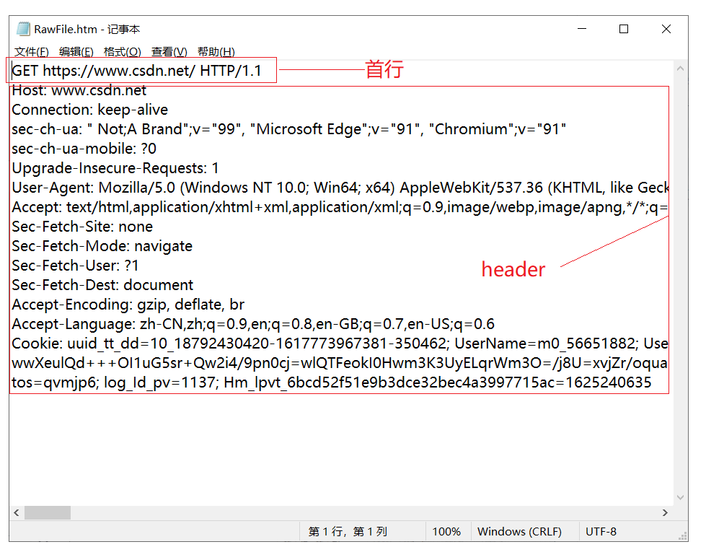
Task: Click the GET https://www.csdn.net/ request line
Action: click(136, 71)
